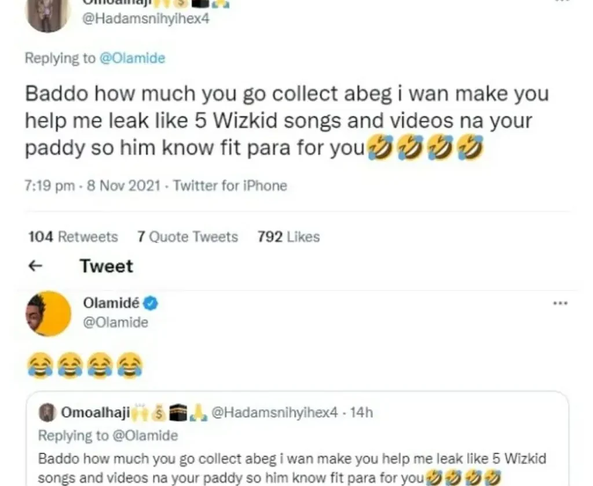Click the laughing emojis in Olamidé's tweet
Viewport: 593px width, 486px height.
pyautogui.click(x=84, y=365)
